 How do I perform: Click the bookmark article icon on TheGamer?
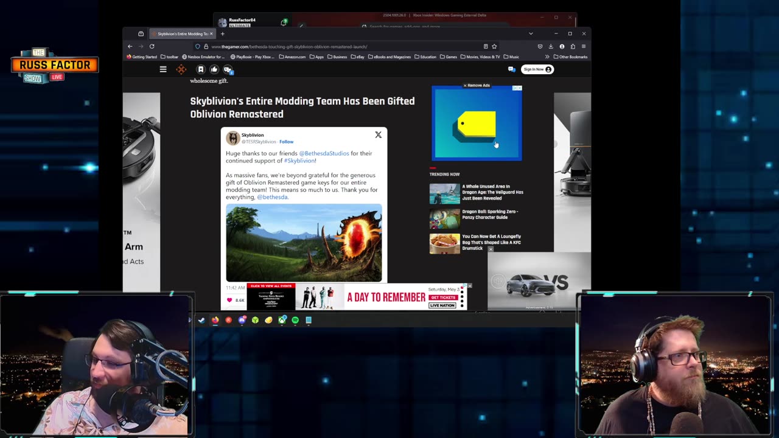coord(201,69)
